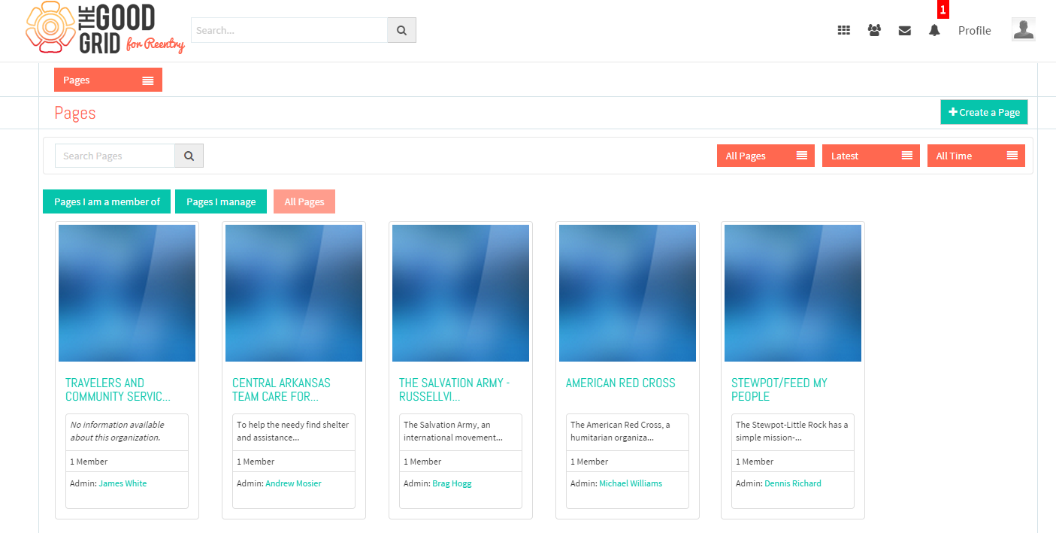Open Travelers and Community Servic... thumbnail image
The image size is (1056, 533).
[x=127, y=293]
